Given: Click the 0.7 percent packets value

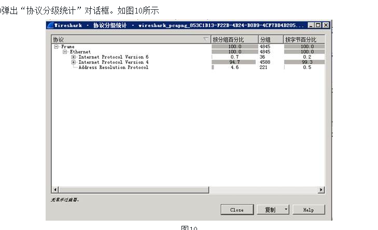Looking at the screenshot, I should (x=234, y=57).
